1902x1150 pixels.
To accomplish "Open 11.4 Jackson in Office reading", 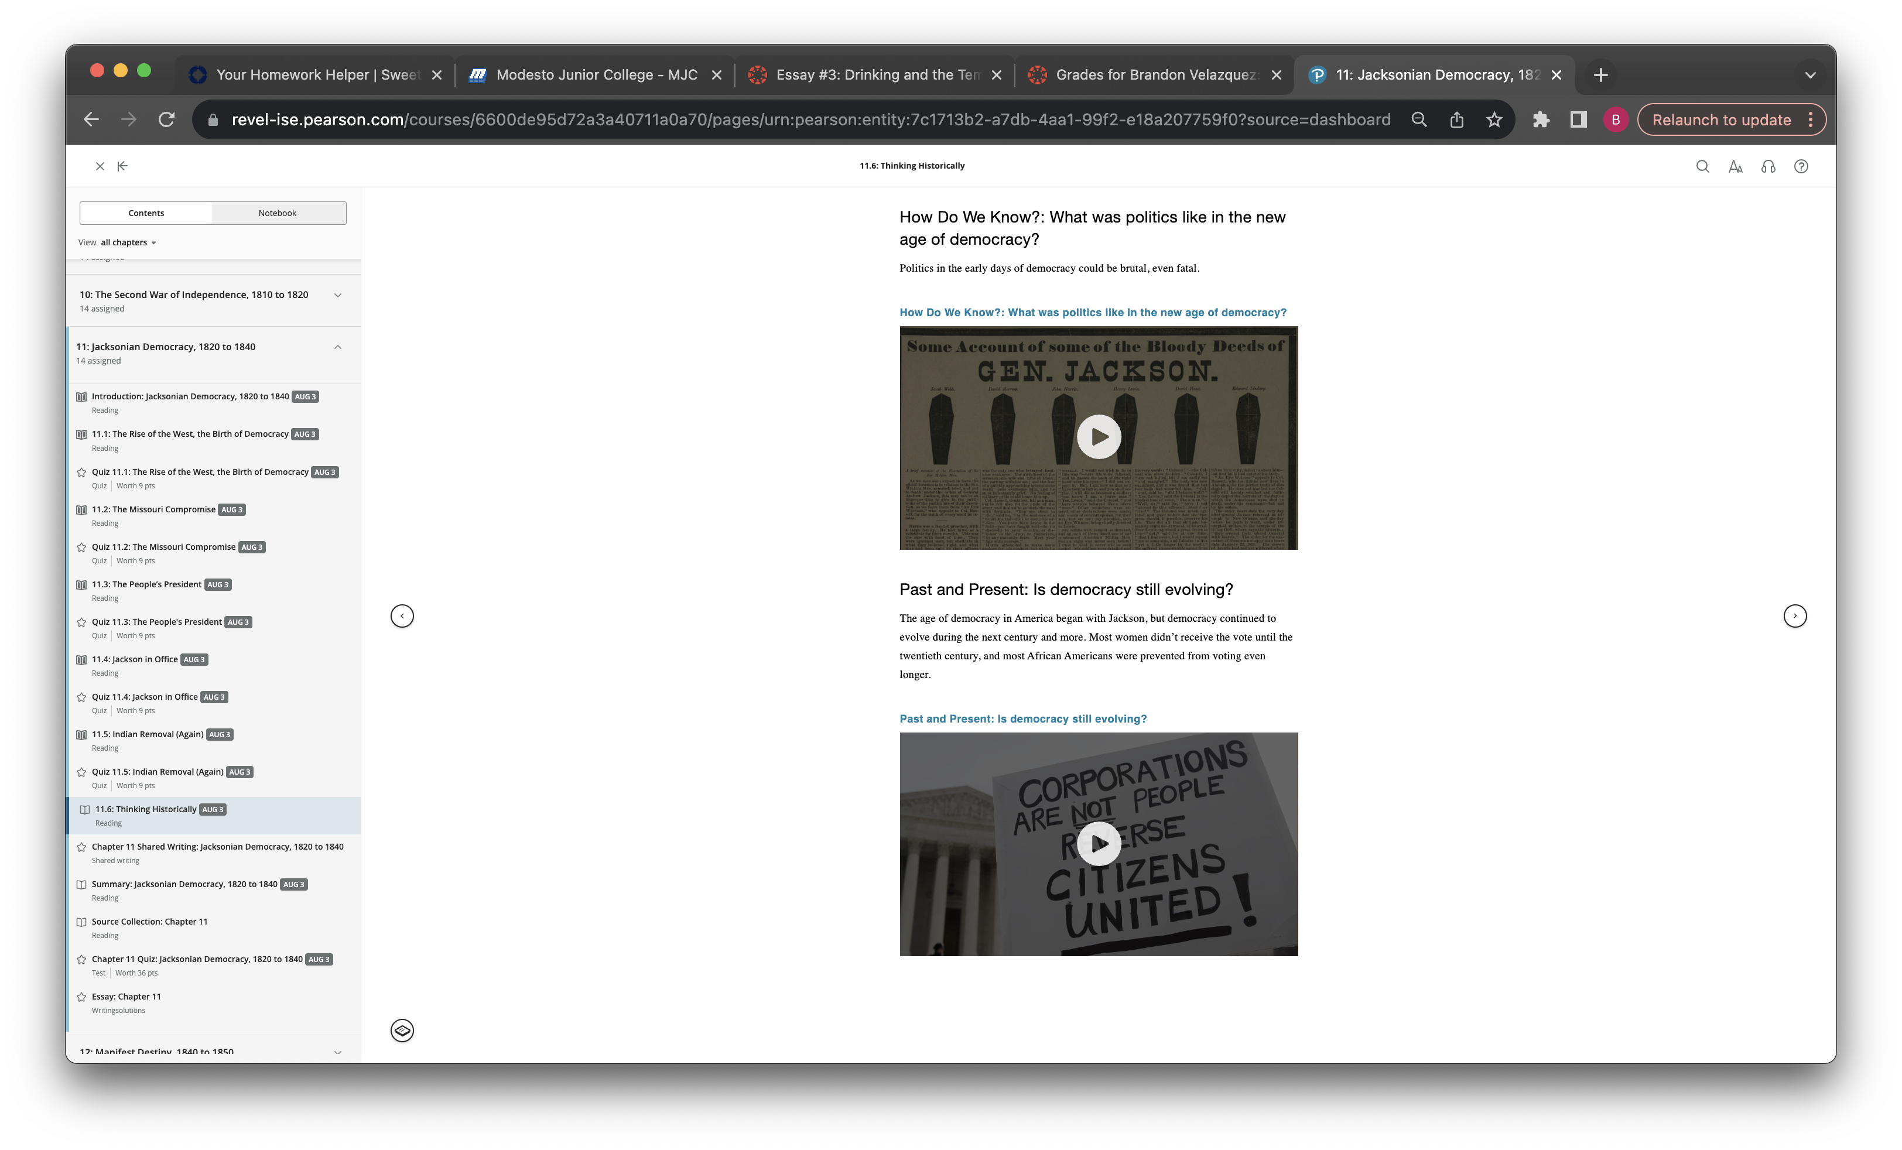I will 134,660.
